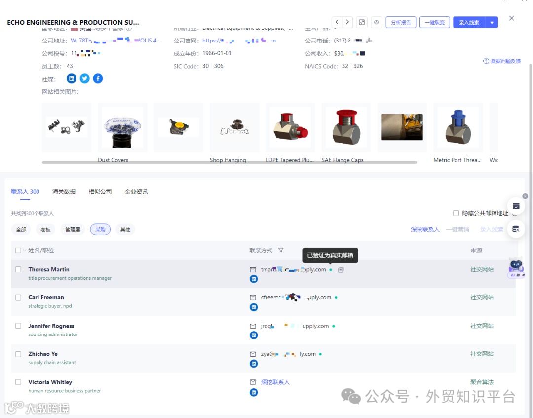
Task: Filter contacts by 管理层
Action: [x=73, y=230]
